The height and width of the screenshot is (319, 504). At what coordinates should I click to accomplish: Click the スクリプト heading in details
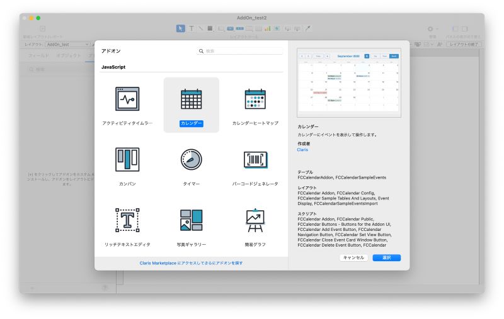click(x=307, y=214)
